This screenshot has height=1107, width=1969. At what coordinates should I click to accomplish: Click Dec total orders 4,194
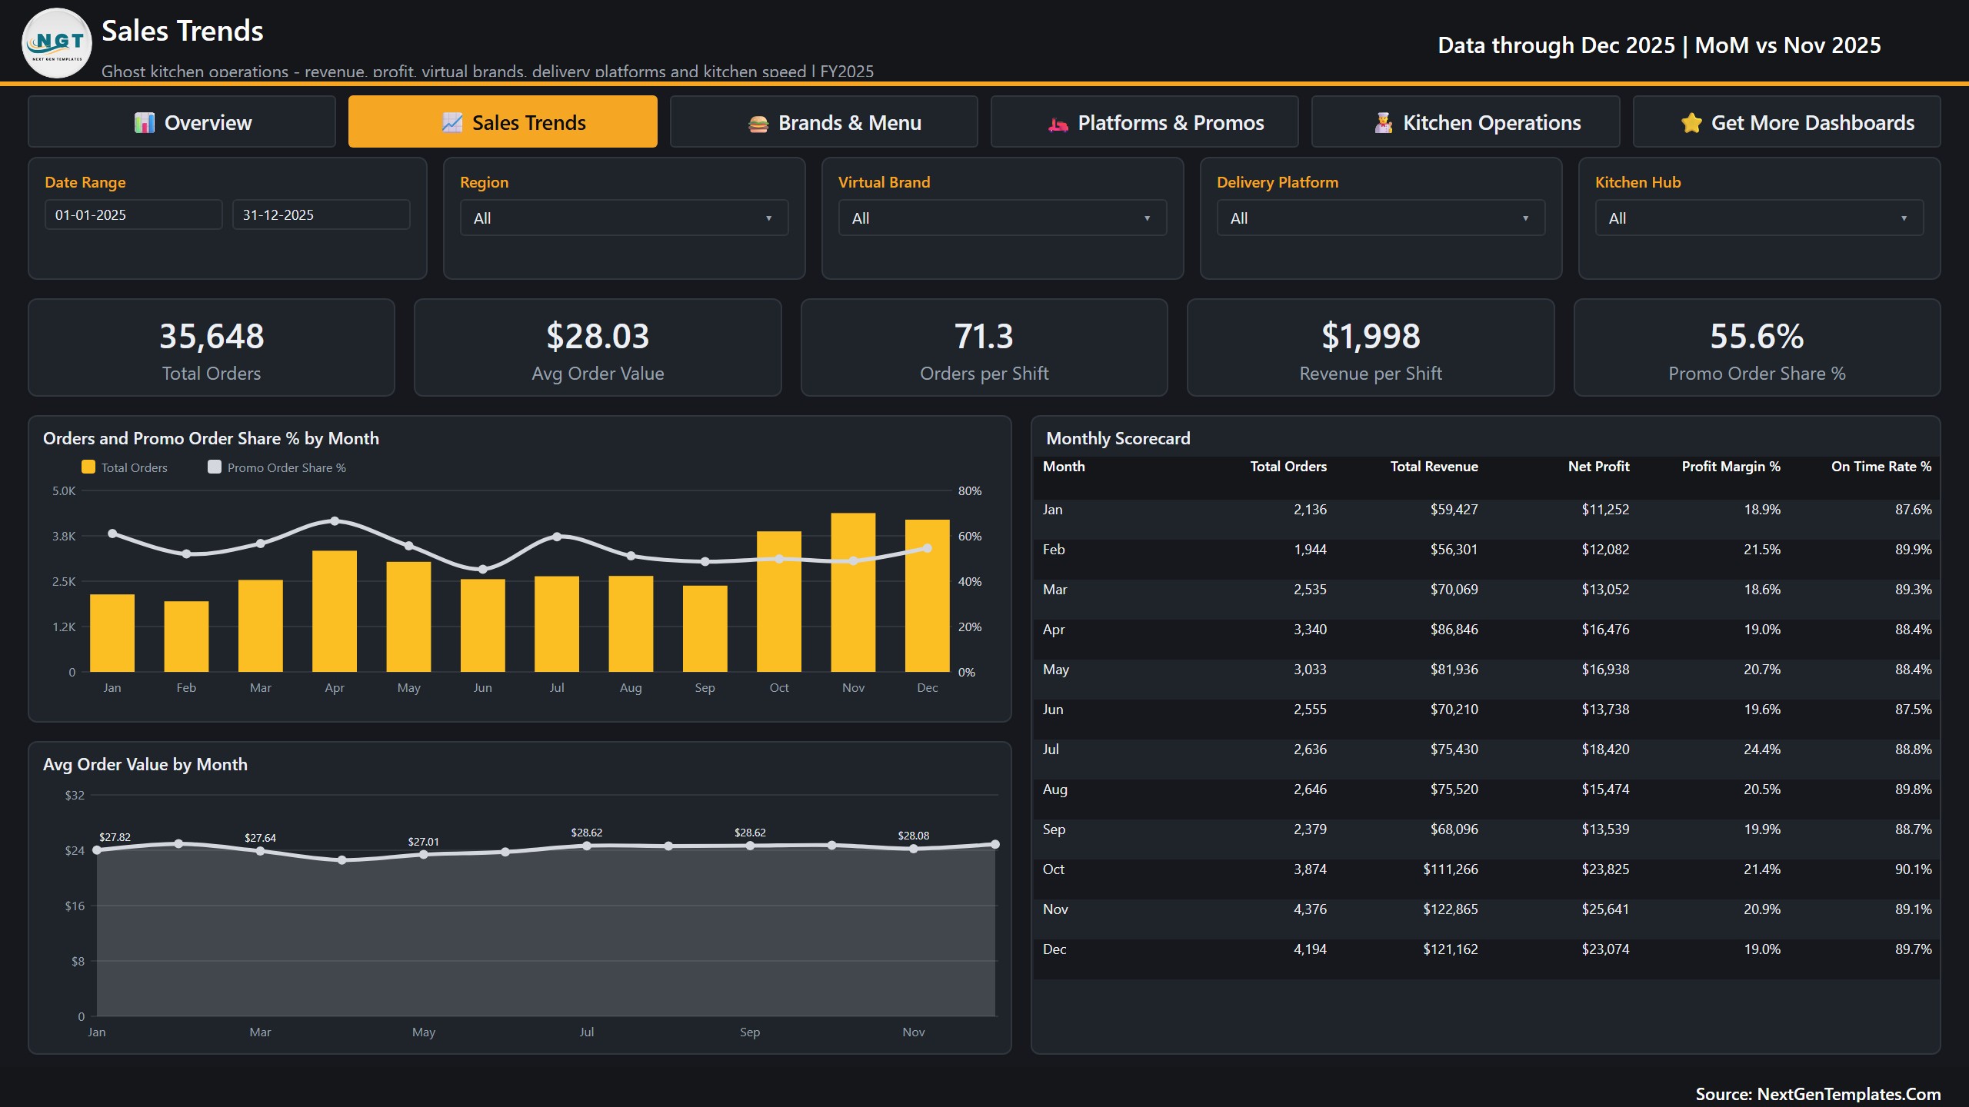tap(1310, 949)
